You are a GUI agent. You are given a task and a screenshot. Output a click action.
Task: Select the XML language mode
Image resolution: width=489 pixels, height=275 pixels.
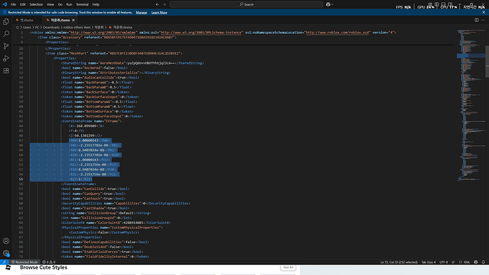pyautogui.click(x=464, y=262)
